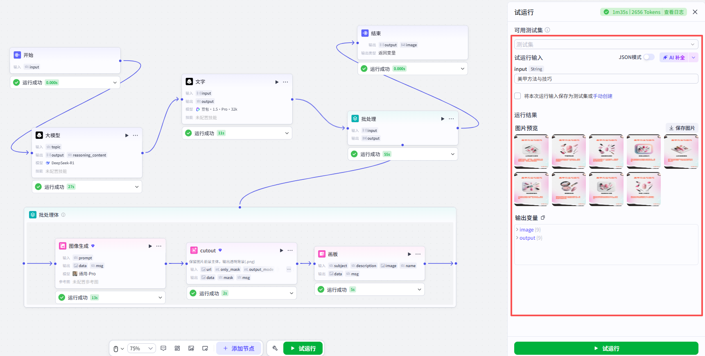Toggle the JSON模式 switch
Viewport: 705px width, 356px height.
click(x=649, y=57)
